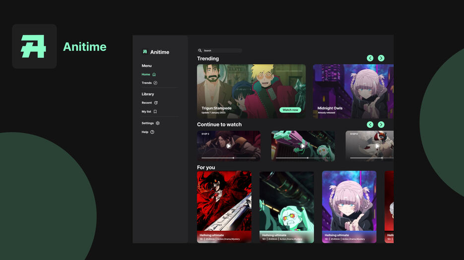Click the Home house icon
This screenshot has width=464, height=260.
click(x=154, y=74)
